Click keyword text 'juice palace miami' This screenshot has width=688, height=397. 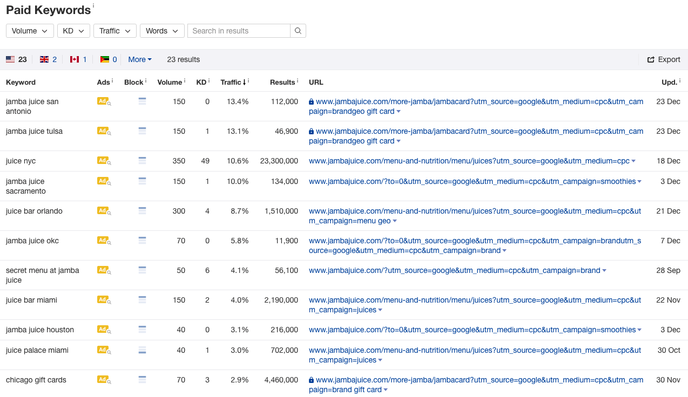click(37, 350)
